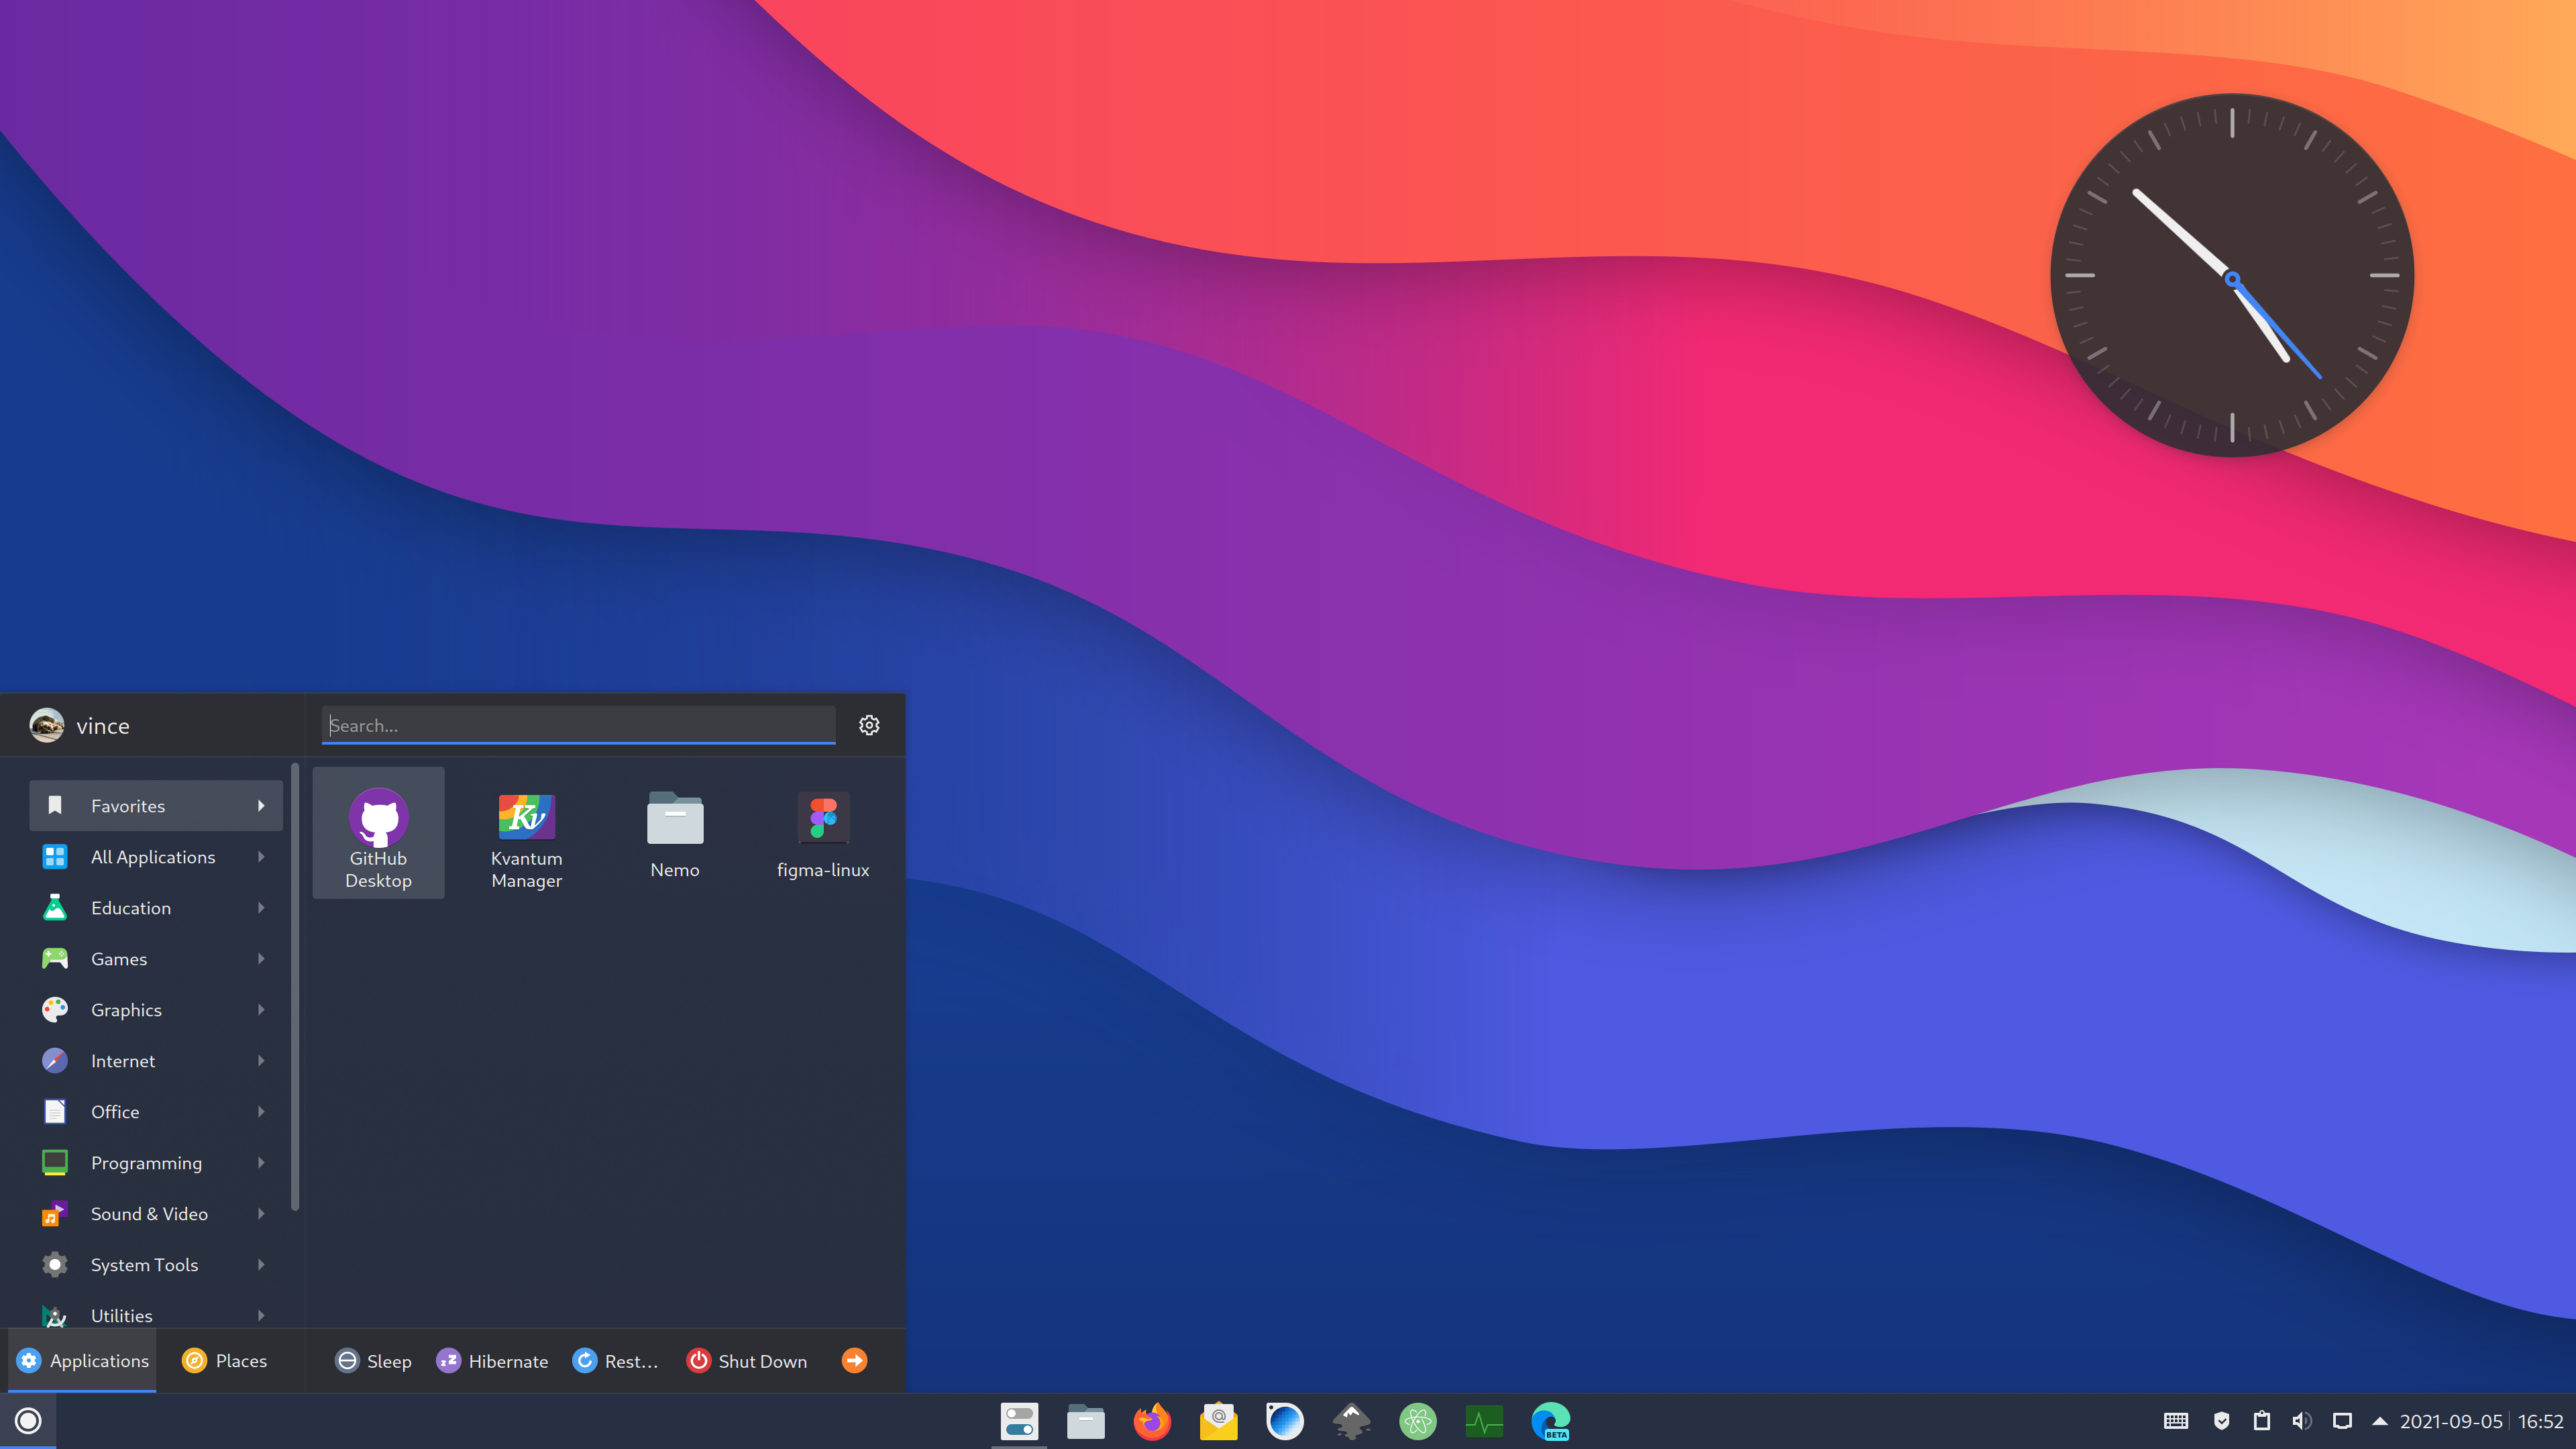Click the Shut Down button
Image resolution: width=2576 pixels, height=1449 pixels.
[x=747, y=1361]
